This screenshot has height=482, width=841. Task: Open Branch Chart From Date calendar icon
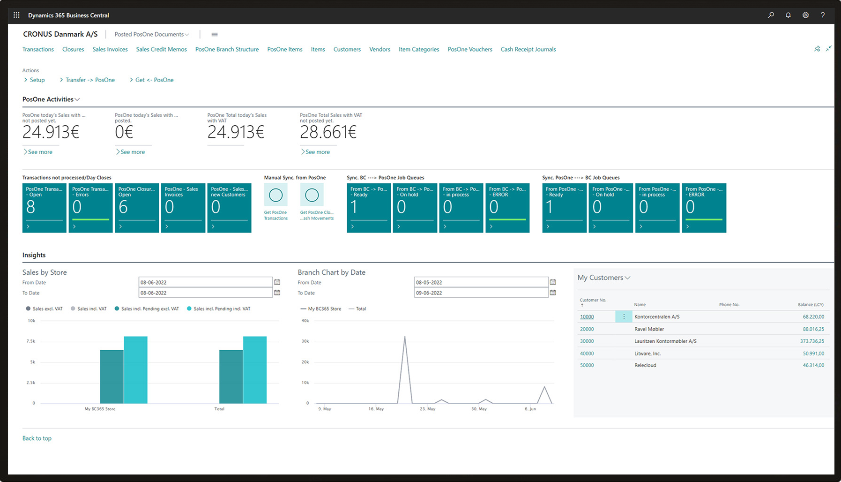tap(553, 282)
